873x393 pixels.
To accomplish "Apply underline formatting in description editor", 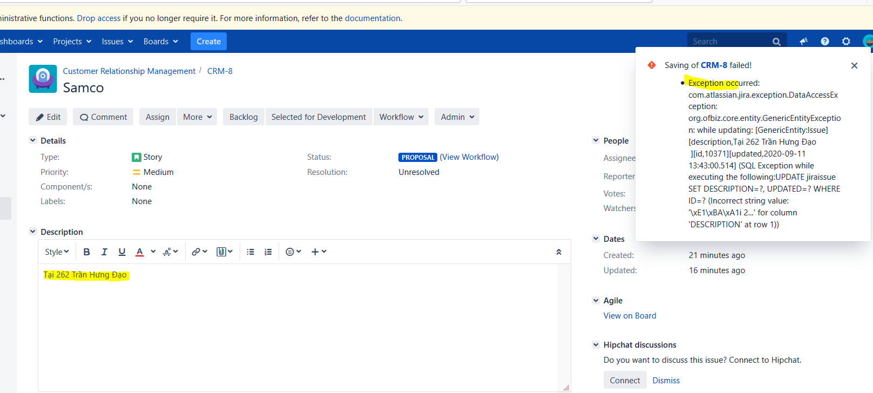I will point(122,252).
